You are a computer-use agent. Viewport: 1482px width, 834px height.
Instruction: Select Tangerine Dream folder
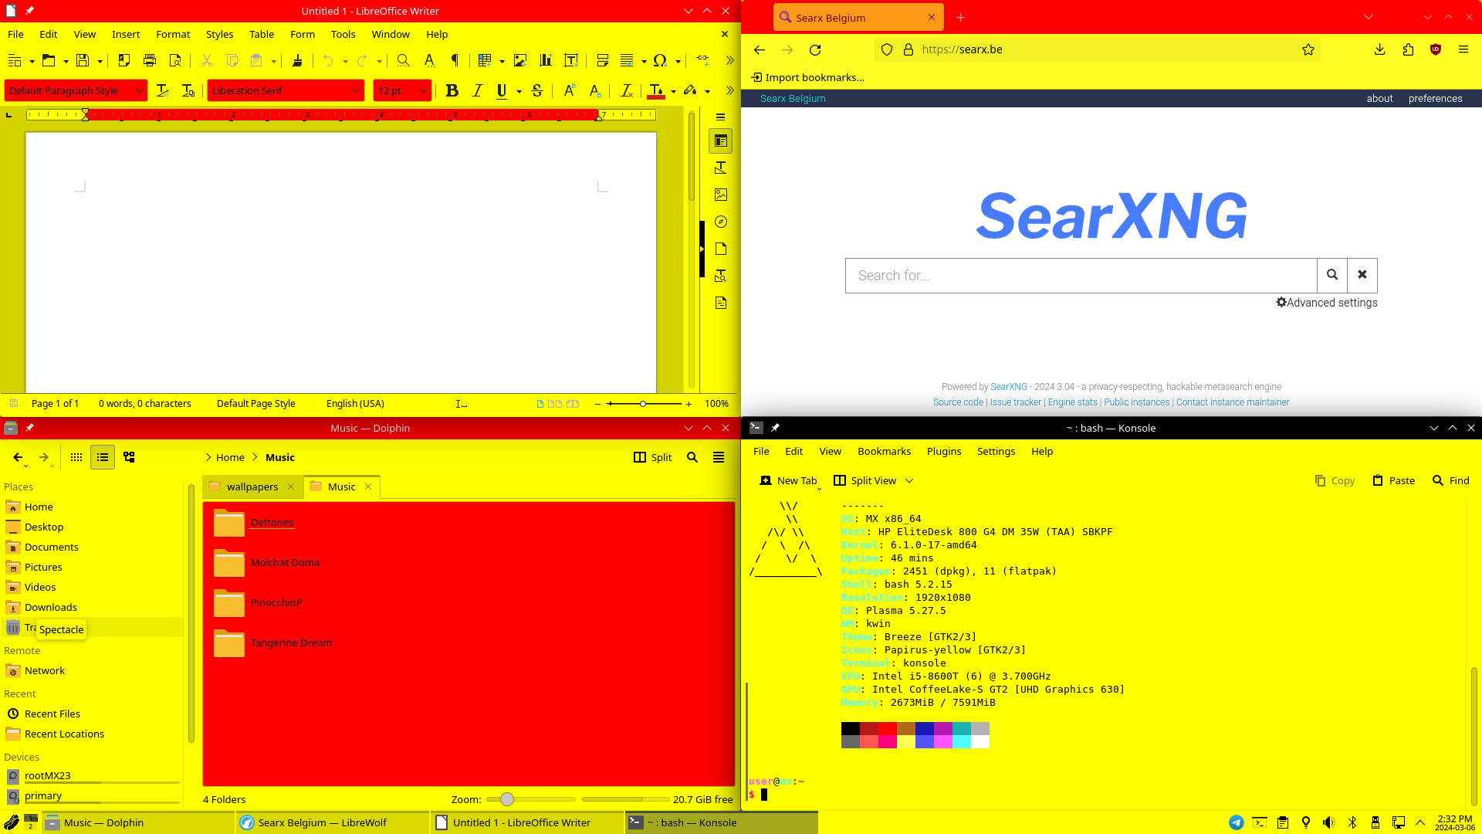tap(291, 642)
